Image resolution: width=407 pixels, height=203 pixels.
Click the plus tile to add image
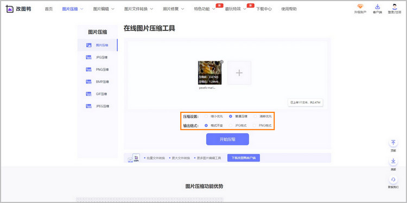[239, 73]
